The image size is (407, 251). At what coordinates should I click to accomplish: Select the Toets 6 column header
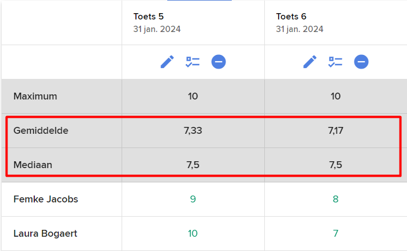[291, 17]
